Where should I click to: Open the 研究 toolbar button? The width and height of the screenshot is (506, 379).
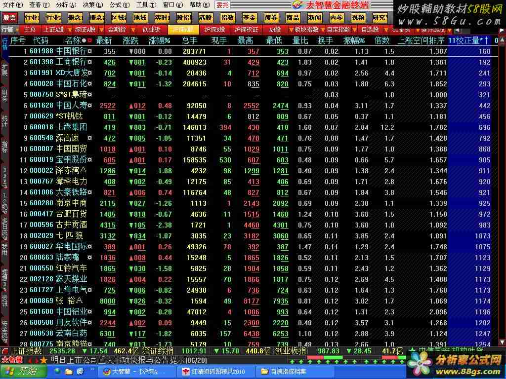click(x=380, y=17)
